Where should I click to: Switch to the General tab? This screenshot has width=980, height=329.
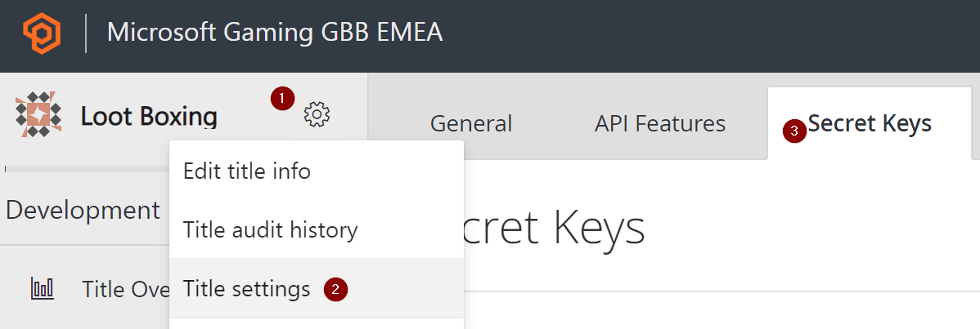pos(471,123)
